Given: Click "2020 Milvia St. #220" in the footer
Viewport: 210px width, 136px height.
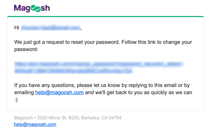Looking at the screenshot, I should click(58, 118).
